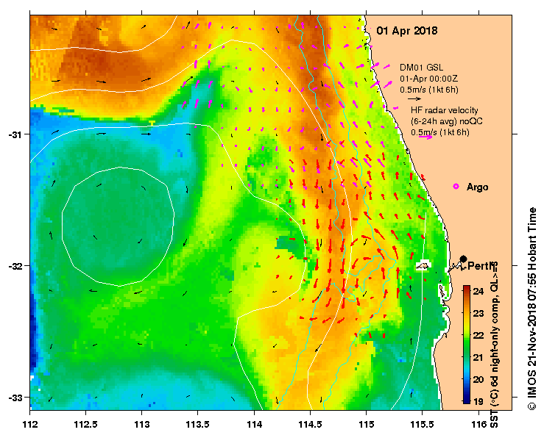Click the SST night-only comp axis caption
This screenshot has height=435, width=544.
pyautogui.click(x=495, y=345)
